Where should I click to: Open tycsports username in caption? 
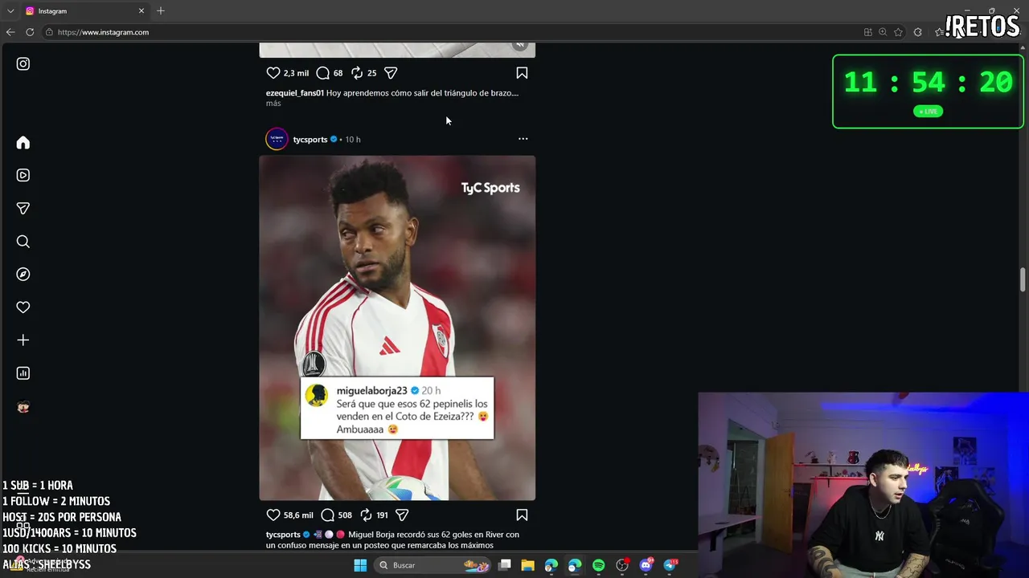[283, 535]
